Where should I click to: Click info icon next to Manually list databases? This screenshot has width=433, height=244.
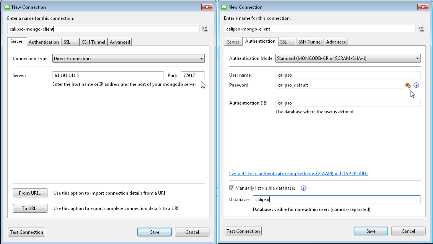[x=304, y=188]
